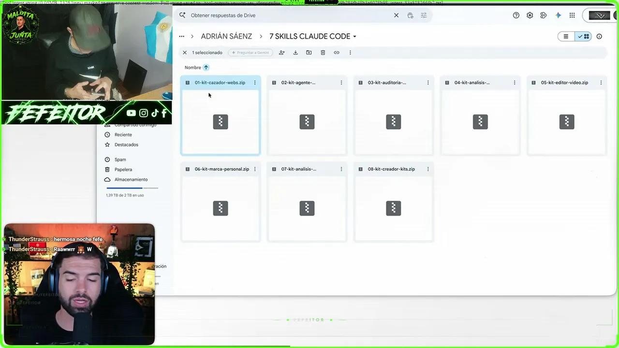
Task: Reverse sort direction with the arrow next to Nombre
Action: coord(206,68)
